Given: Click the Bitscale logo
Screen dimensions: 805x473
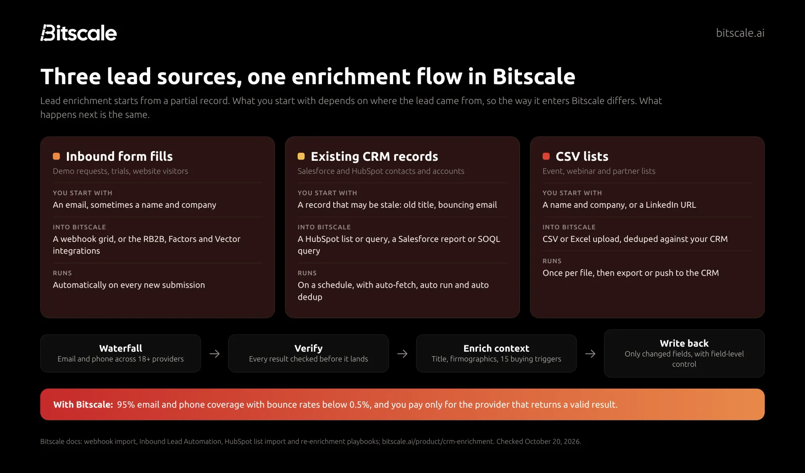Looking at the screenshot, I should (x=78, y=33).
